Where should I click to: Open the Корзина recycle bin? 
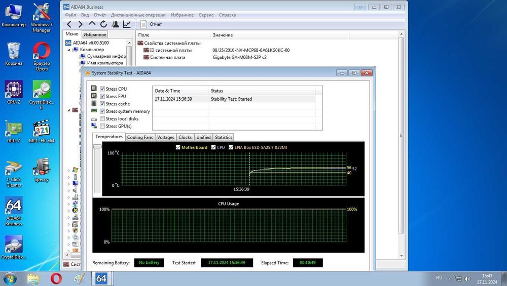tap(14, 54)
